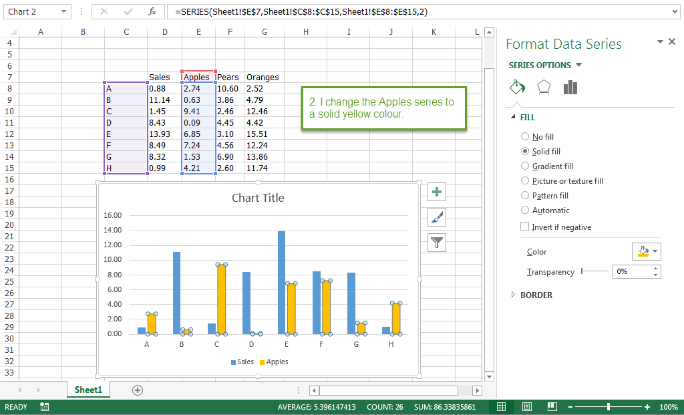
Task: Click inside the formula bar text
Action: click(x=301, y=12)
